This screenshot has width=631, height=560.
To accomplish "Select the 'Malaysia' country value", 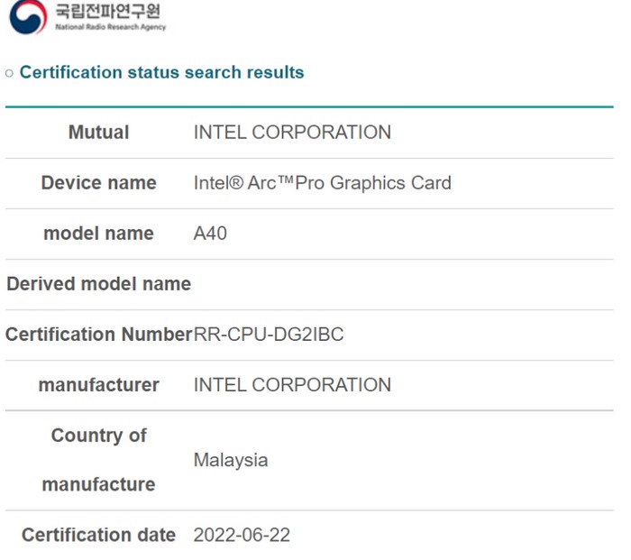I will [231, 460].
